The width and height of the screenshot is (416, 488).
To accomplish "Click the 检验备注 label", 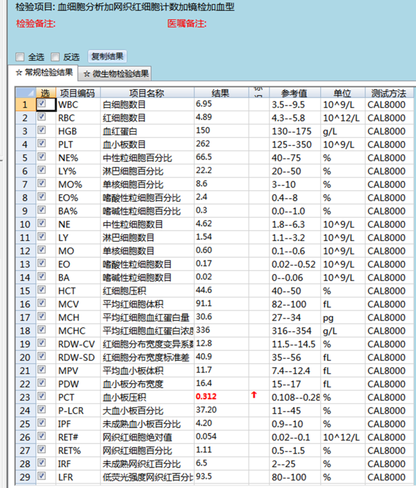I will 36,23.
